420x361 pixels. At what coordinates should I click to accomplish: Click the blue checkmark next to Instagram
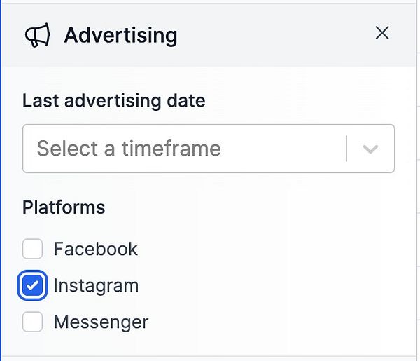pyautogui.click(x=33, y=285)
